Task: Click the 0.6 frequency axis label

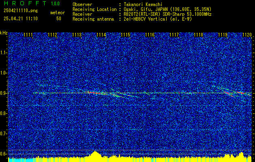Action: tap(3, 154)
